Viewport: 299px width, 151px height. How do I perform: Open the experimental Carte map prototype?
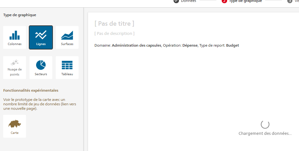point(15,126)
